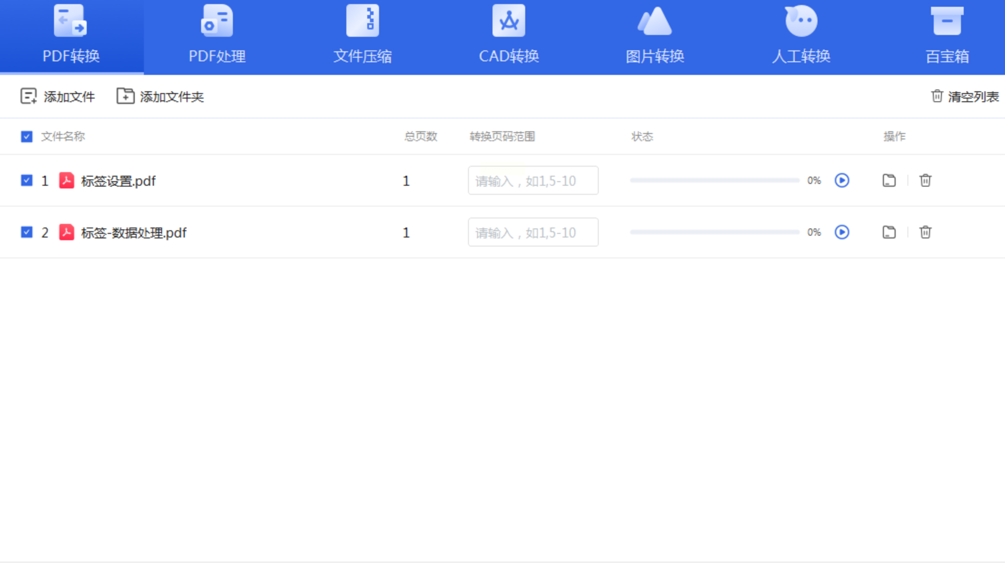Image resolution: width=1005 pixels, height=564 pixels.
Task: Open output folder for 标签设置.pdf
Action: (889, 180)
